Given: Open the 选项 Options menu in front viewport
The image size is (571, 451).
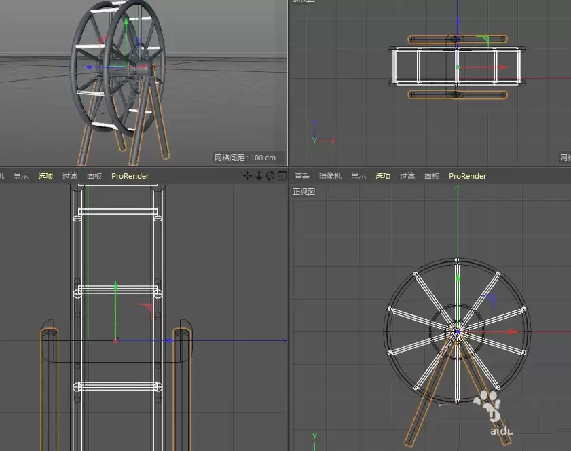Looking at the screenshot, I should [x=382, y=175].
